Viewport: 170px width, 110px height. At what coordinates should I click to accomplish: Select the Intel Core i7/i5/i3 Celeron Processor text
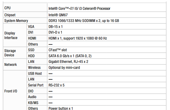pos(79,8)
